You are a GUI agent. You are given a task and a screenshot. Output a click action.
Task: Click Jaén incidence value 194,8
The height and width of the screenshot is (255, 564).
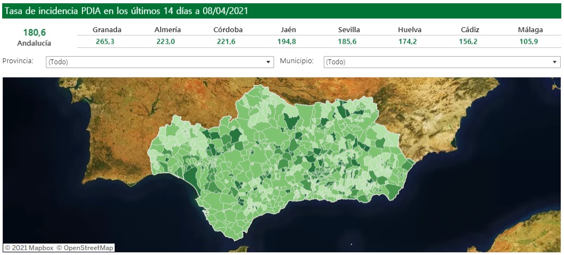pyautogui.click(x=287, y=41)
